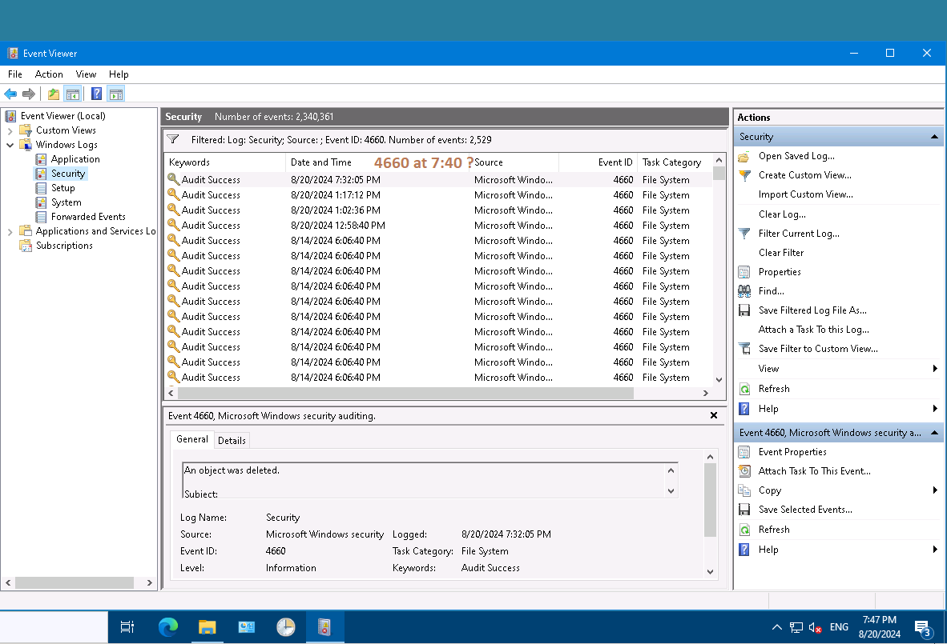Screen dimensions: 947x644
Task: Collapse the Windows Logs tree node
Action: pos(10,145)
